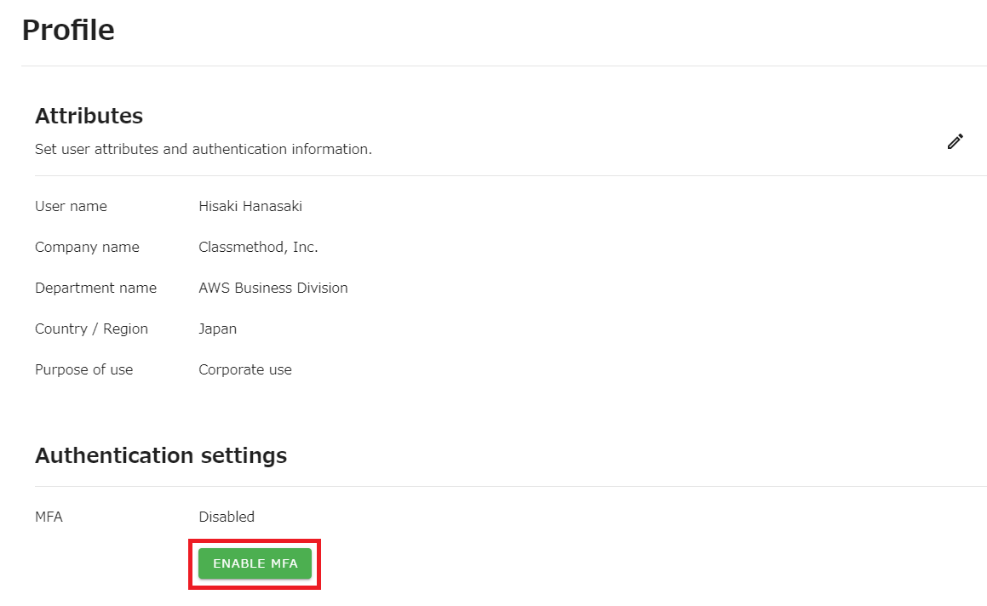Click the Department name row label

[x=95, y=288]
